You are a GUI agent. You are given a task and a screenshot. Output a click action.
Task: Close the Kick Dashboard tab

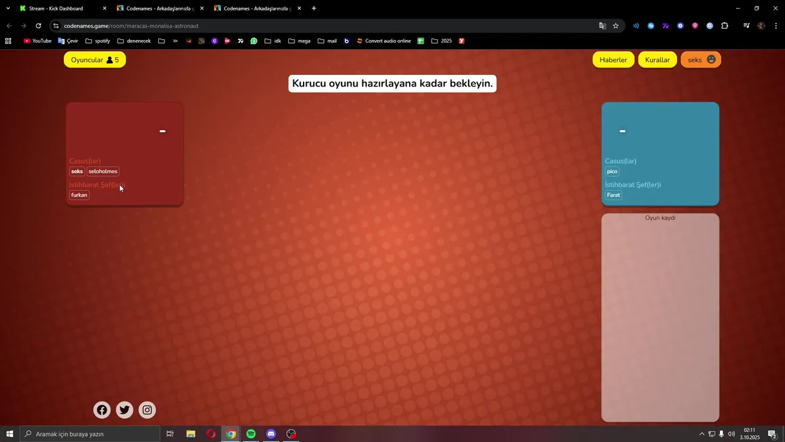(x=104, y=9)
